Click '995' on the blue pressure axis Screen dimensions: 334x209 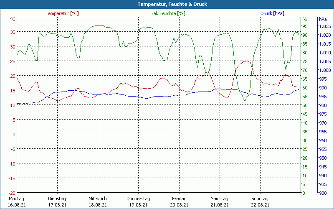[x=323, y=79]
